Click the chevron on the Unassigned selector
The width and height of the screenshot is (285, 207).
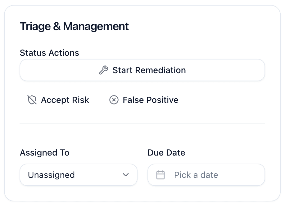click(x=126, y=175)
